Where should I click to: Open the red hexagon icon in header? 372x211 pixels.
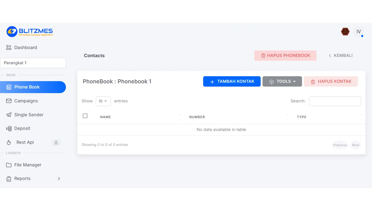(345, 32)
